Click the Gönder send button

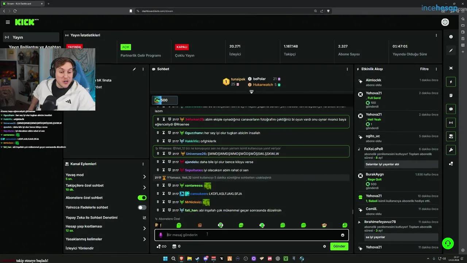click(x=339, y=246)
